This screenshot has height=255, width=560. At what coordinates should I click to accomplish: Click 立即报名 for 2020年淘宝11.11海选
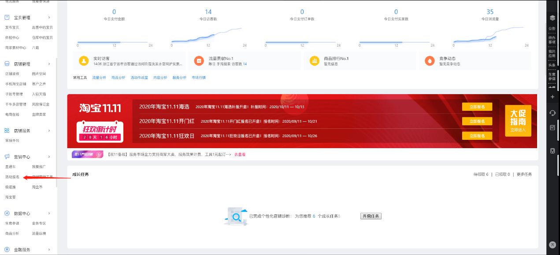pyautogui.click(x=477, y=107)
